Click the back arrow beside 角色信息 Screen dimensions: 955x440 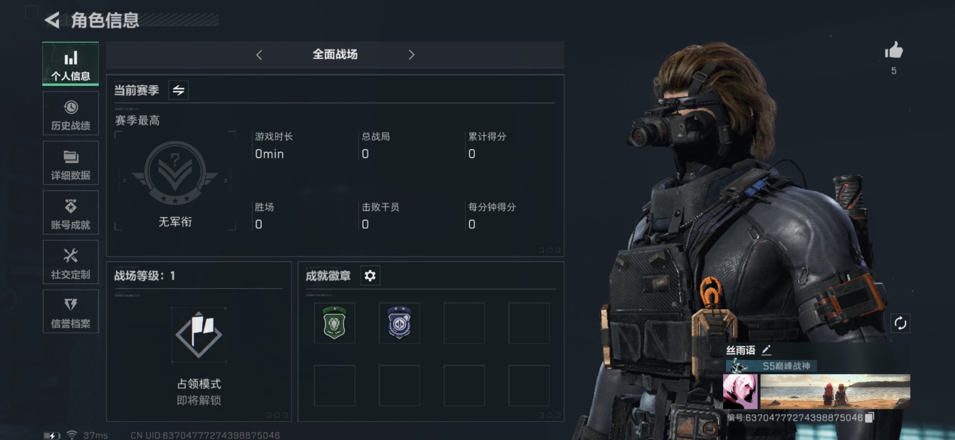[x=52, y=20]
